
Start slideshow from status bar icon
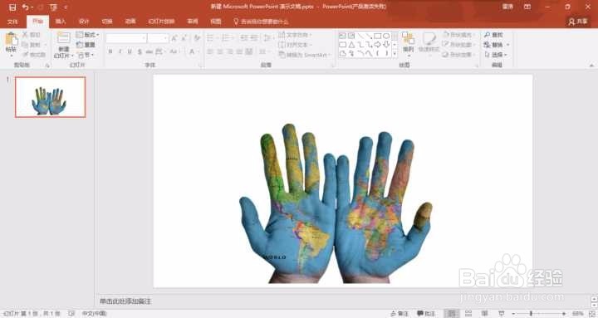(502, 313)
